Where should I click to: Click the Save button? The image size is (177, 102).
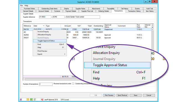coord(136,95)
